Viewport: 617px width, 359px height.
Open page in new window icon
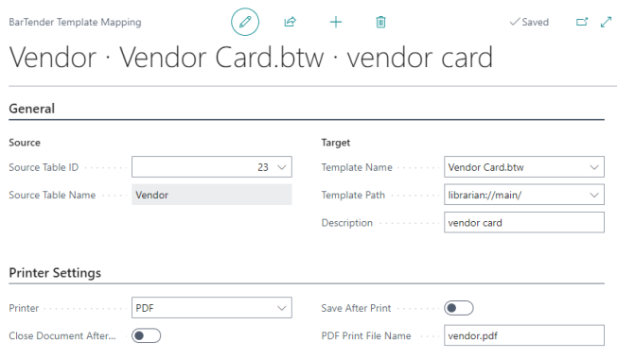pos(582,22)
